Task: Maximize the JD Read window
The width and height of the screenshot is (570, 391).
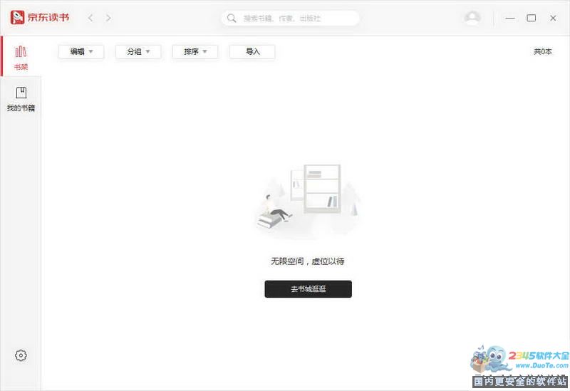Action: point(531,18)
